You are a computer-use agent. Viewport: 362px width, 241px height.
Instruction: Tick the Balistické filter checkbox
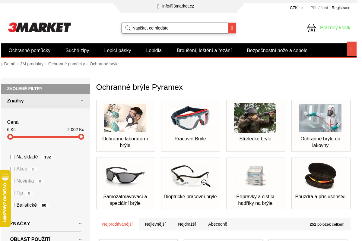coord(12,205)
